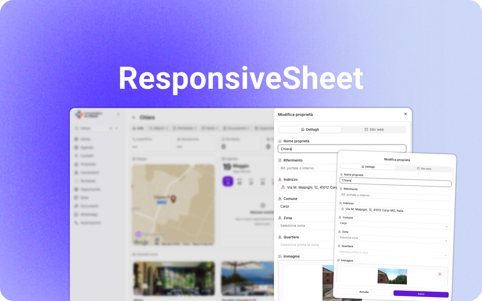Viewport: 482px width, 301px height.
Task: Click document icon beside Riferimento in rear sheet
Action: coord(280,160)
